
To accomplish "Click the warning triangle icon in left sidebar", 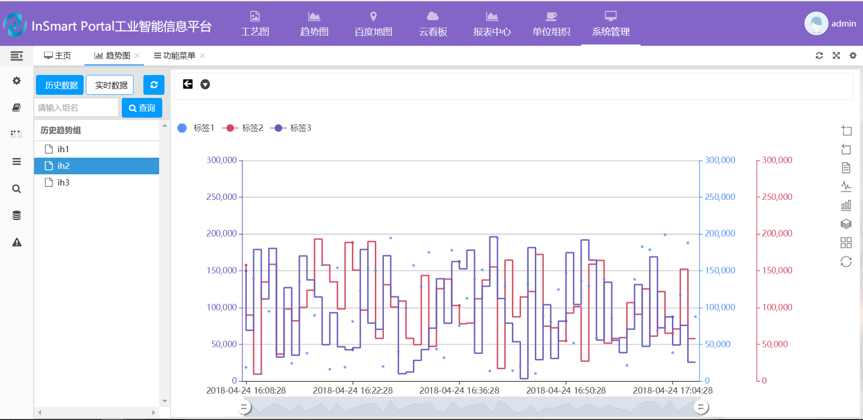I will 17,243.
